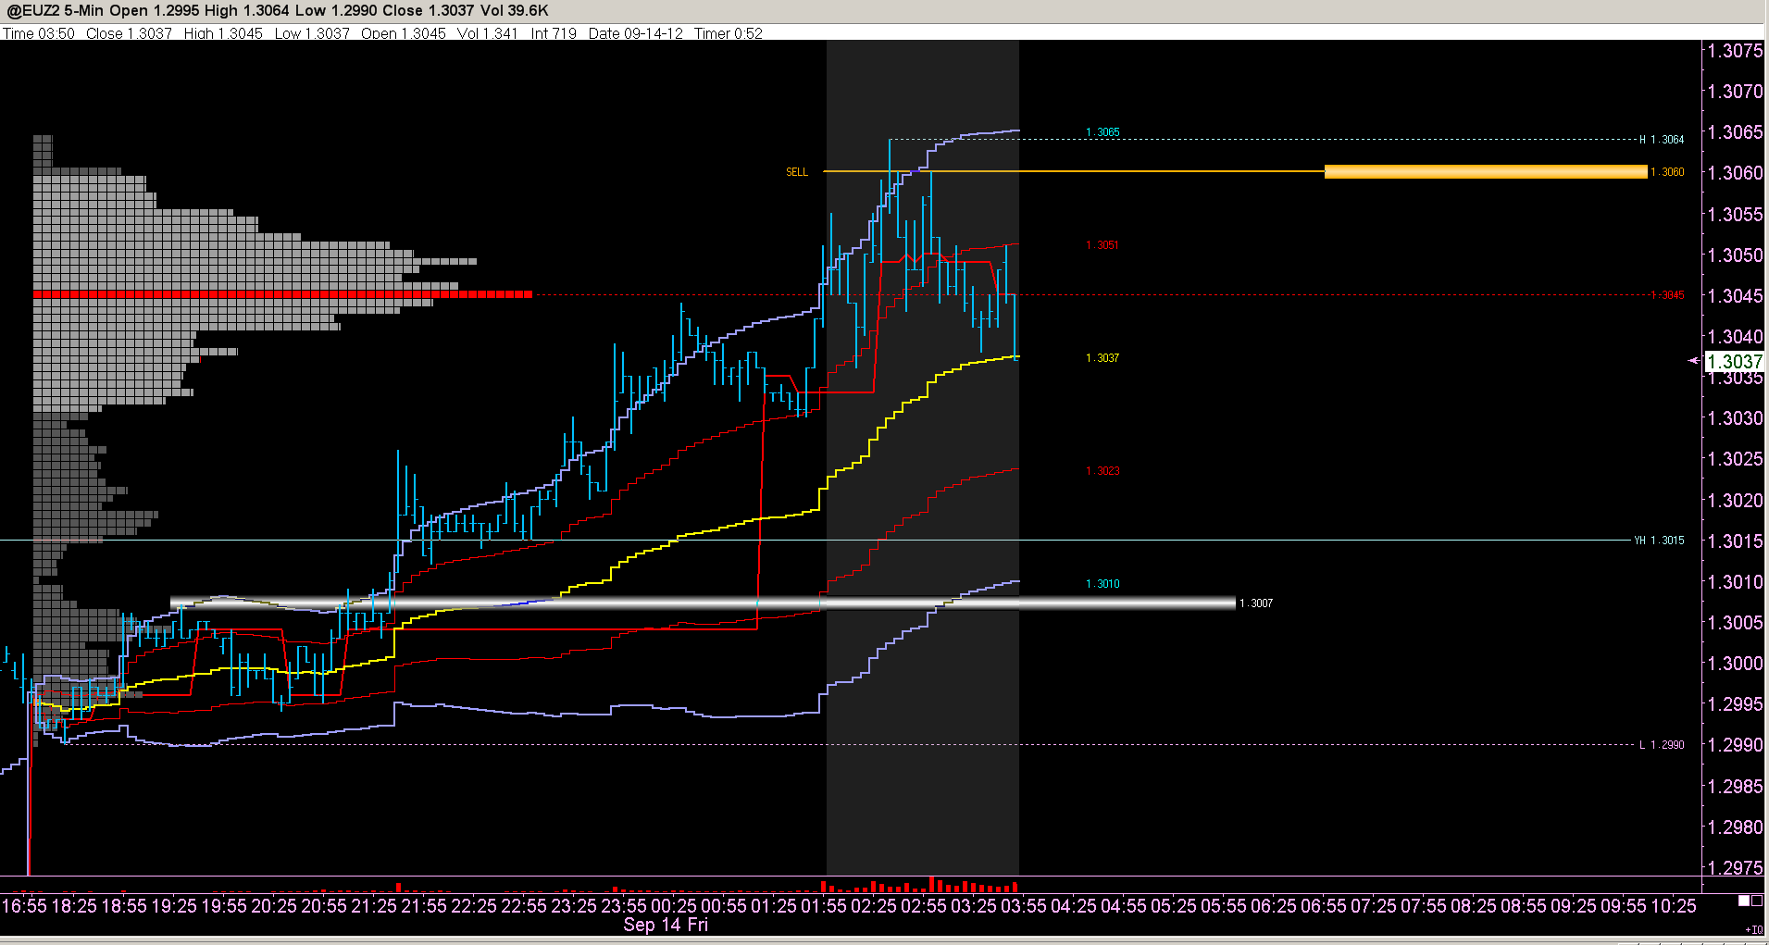
Task: Click the hollow square below the price axis
Action: coord(1756,901)
